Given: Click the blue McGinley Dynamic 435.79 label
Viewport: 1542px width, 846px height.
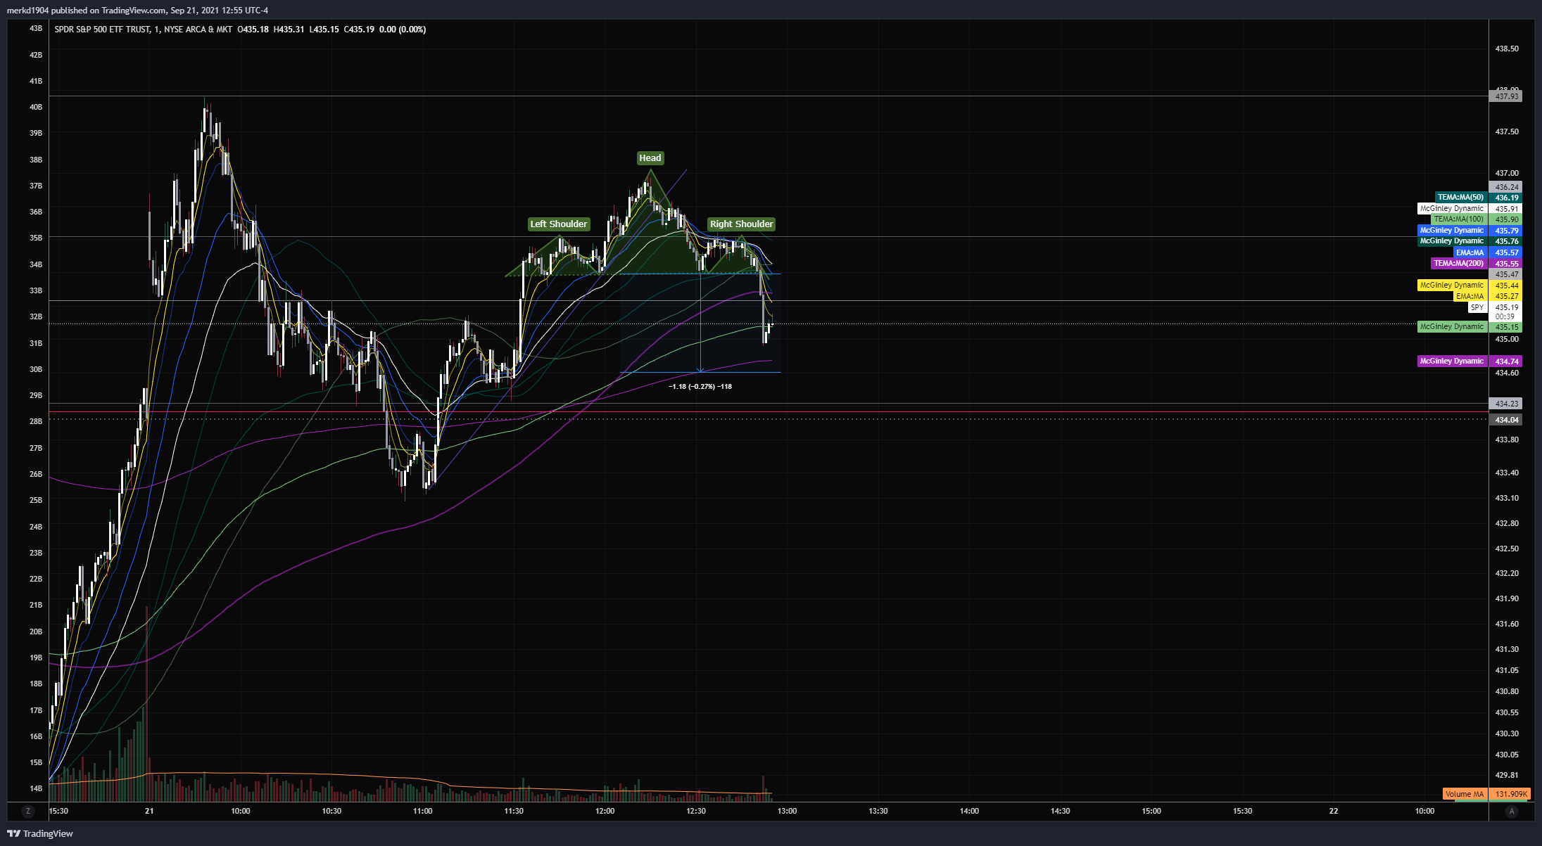Looking at the screenshot, I should 1452,231.
